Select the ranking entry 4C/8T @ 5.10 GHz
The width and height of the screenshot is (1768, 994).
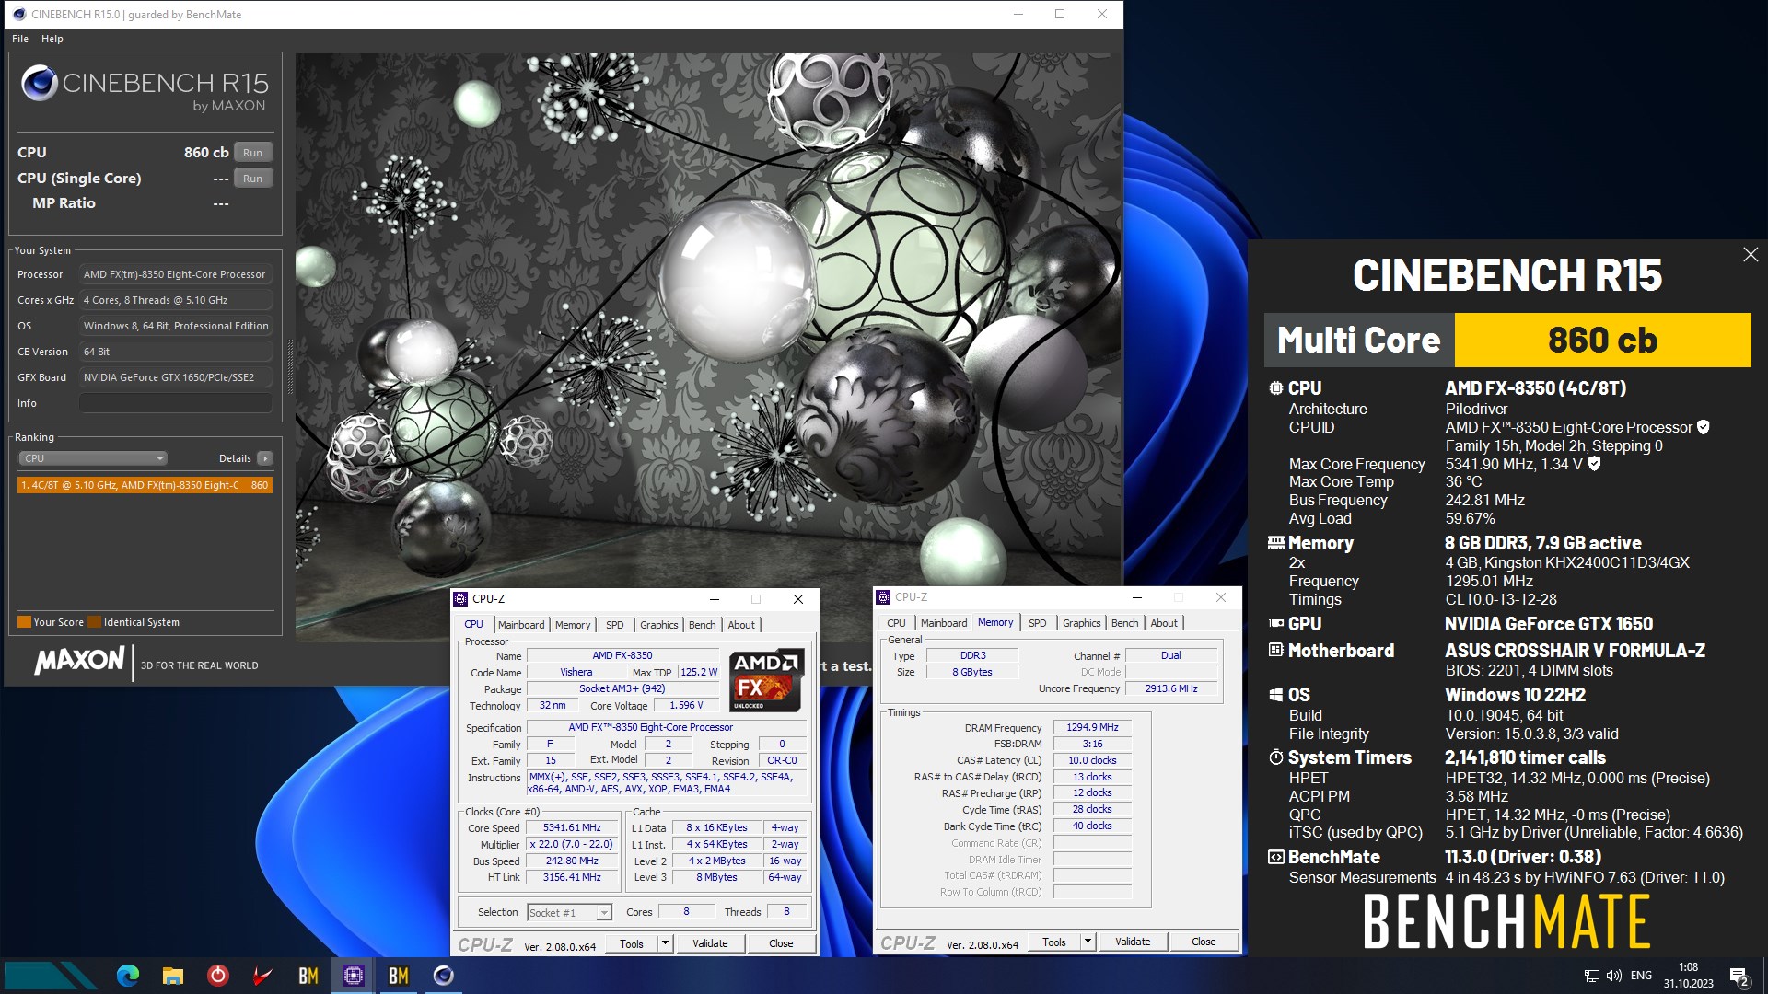145,485
